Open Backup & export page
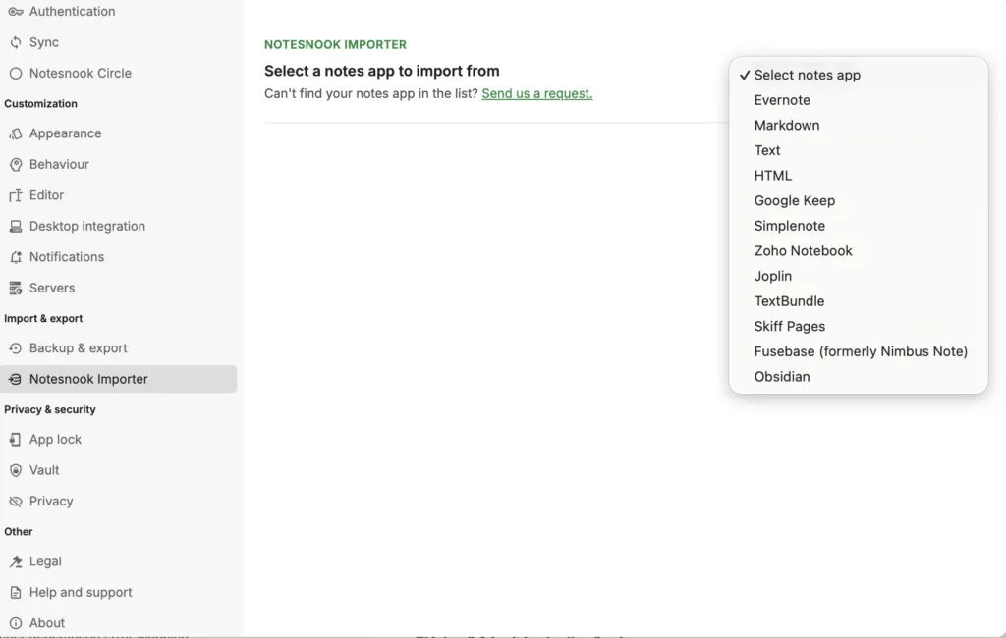The image size is (1006, 638). 119,348
